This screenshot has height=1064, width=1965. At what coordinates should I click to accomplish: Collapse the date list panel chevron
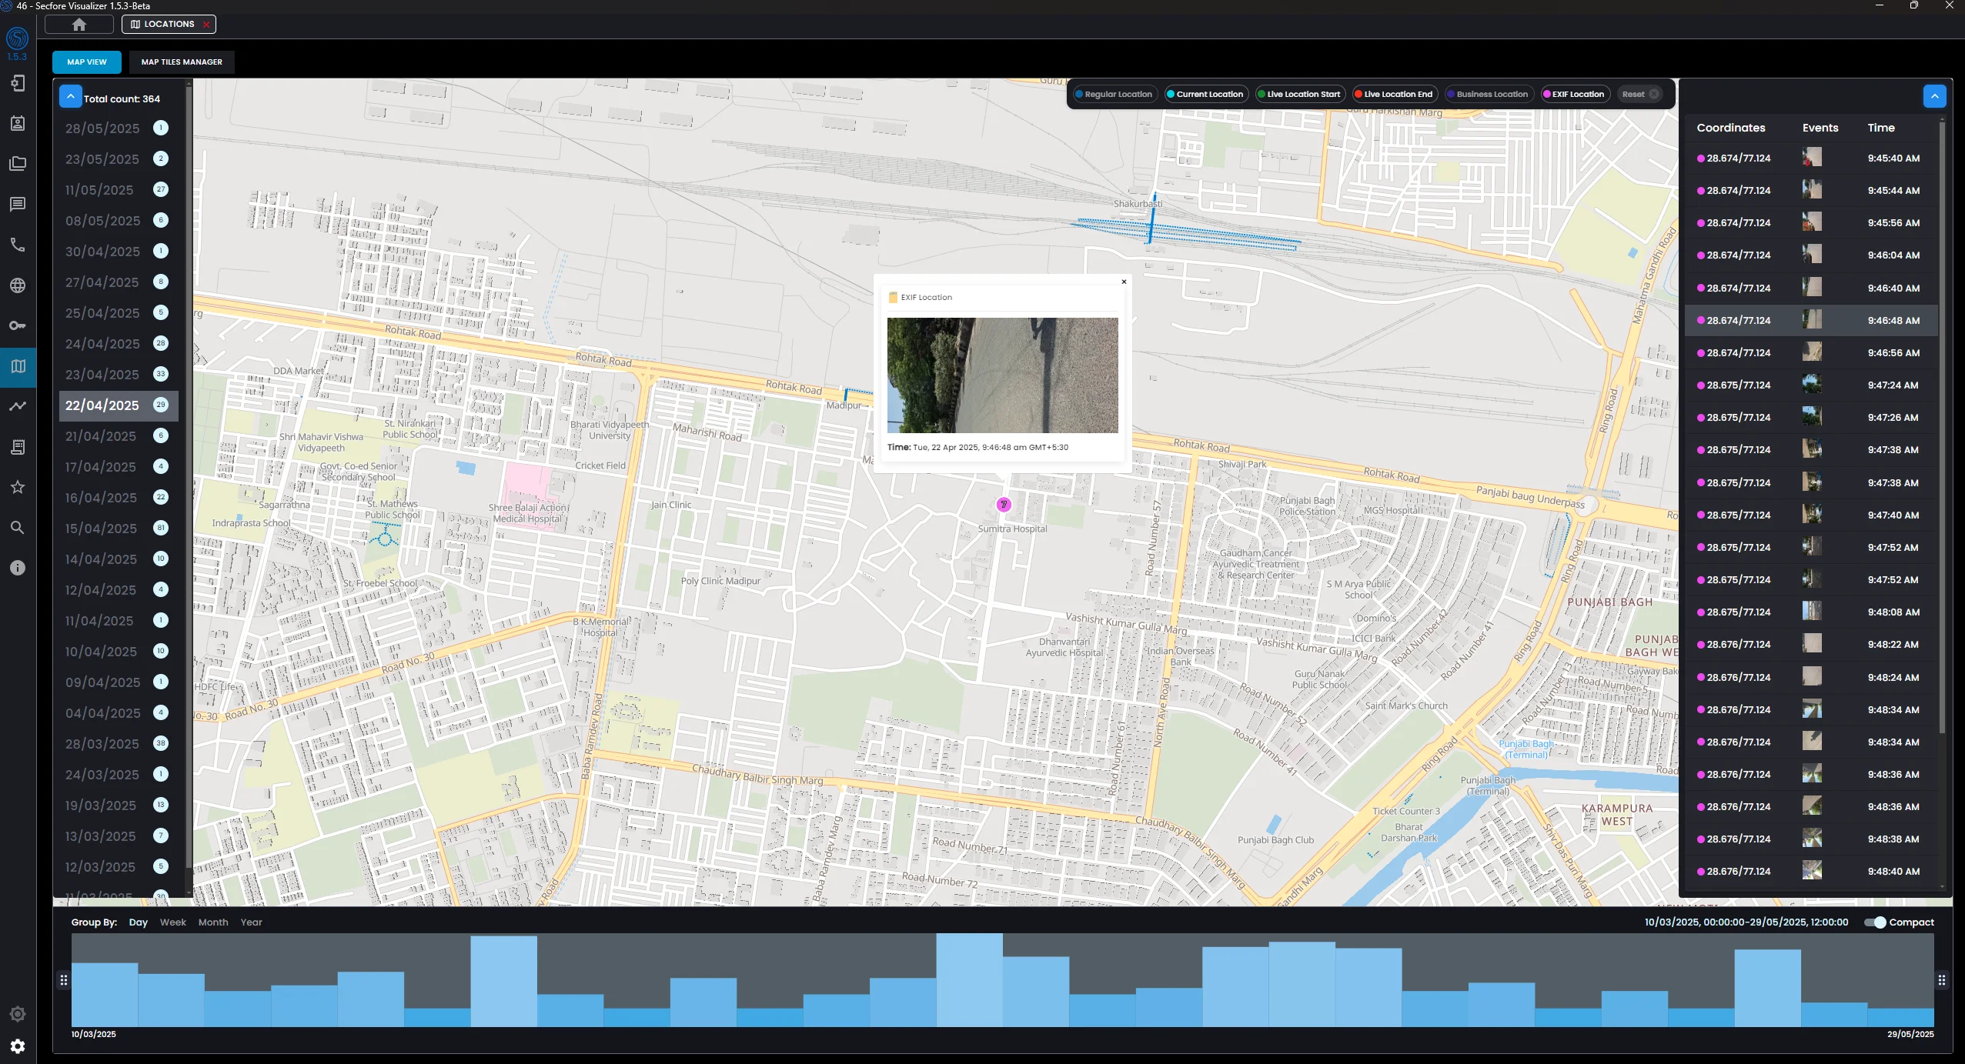[70, 97]
